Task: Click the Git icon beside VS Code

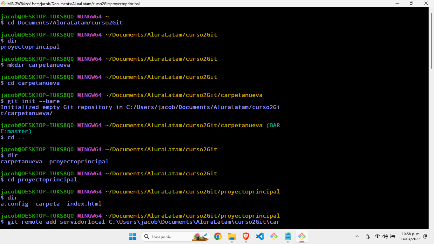Action: tap(274, 236)
